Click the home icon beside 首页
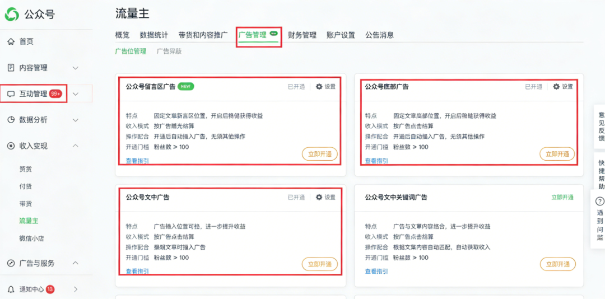Screen dimensions: 605x299 11,41
